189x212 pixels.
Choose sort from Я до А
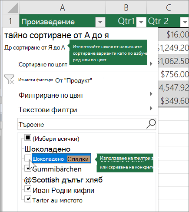[35, 48]
